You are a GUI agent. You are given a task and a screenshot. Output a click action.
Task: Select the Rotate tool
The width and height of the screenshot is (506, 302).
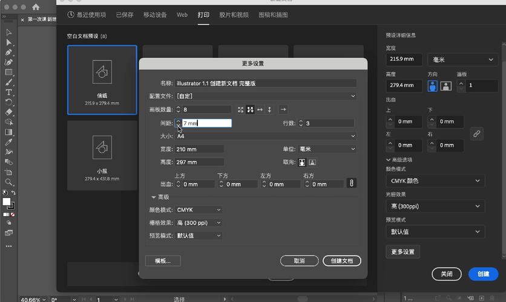pyautogui.click(x=8, y=103)
